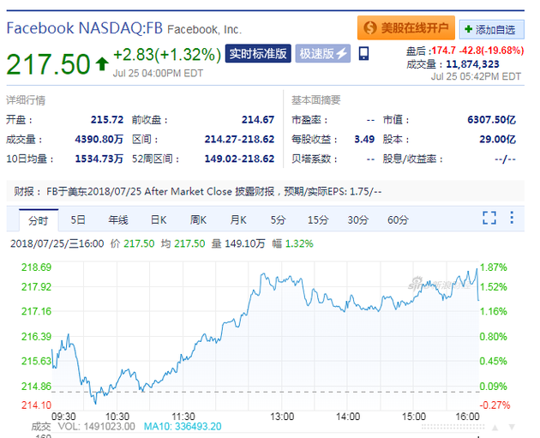
Task: Click the Jul 25 04:00PM EDT timestamp
Action: pos(158,74)
